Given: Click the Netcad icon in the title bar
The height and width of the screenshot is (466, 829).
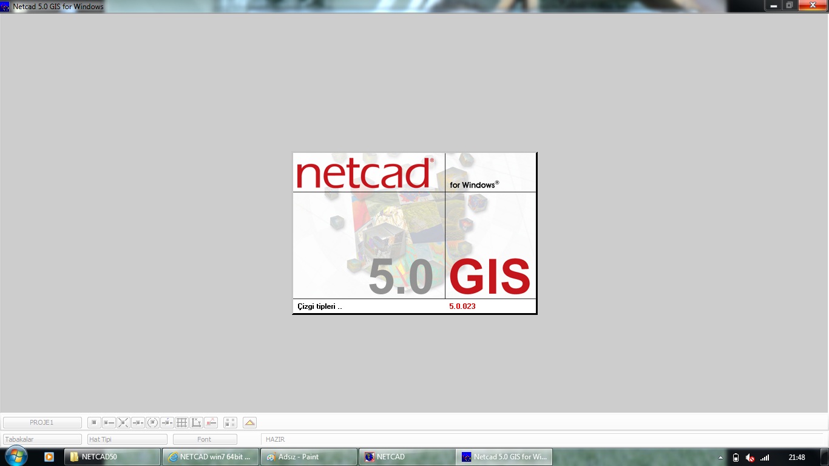Looking at the screenshot, I should click(5, 7).
